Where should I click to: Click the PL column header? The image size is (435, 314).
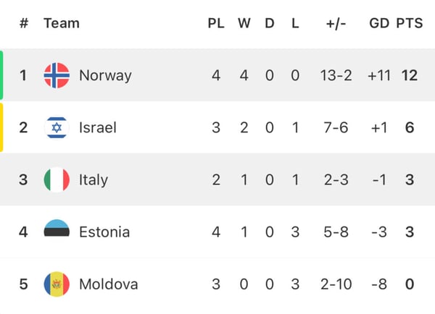pyautogui.click(x=216, y=23)
